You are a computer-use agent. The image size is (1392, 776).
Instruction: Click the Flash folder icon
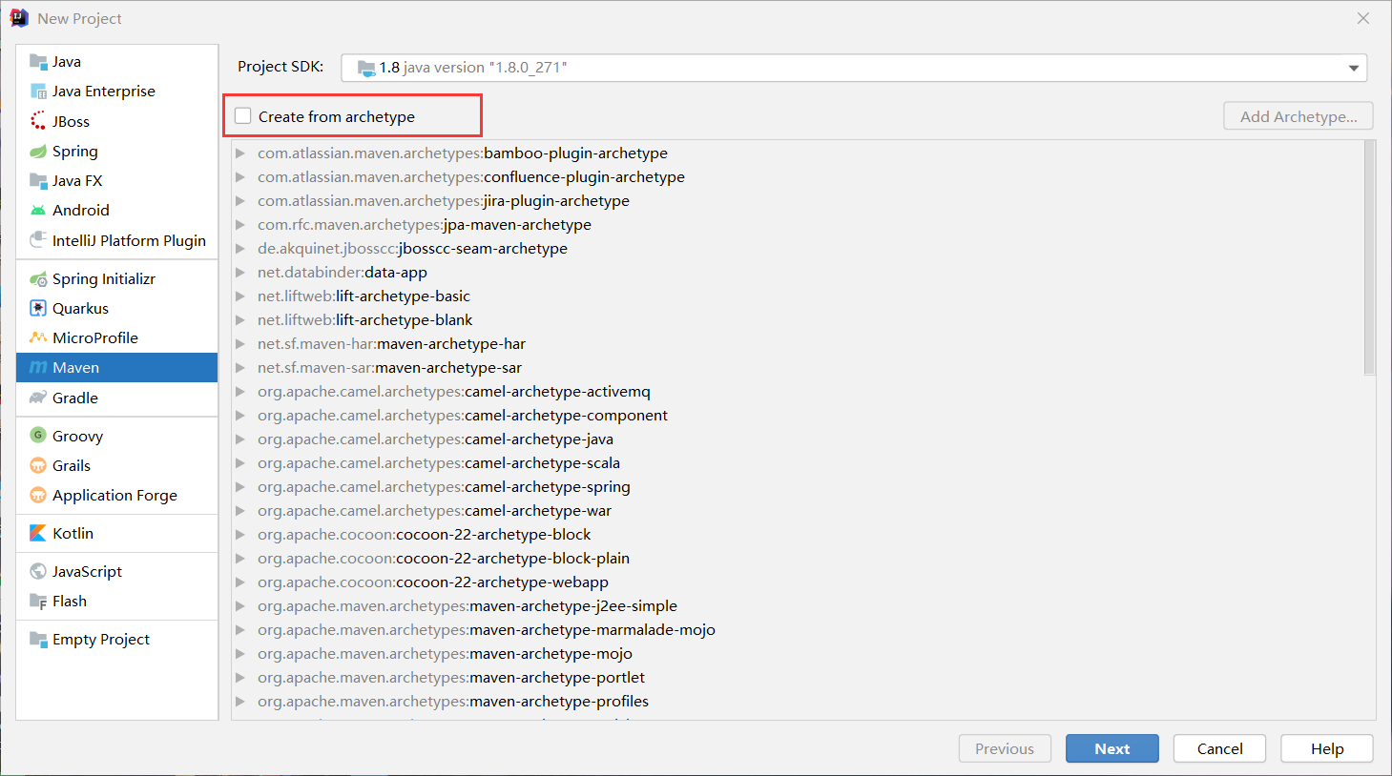pos(38,601)
